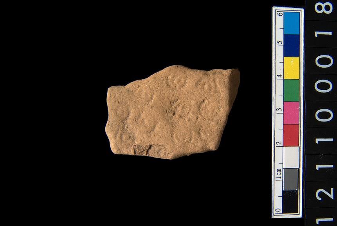
Task: Click the '6' mark on the ruler
Action: point(280,14)
